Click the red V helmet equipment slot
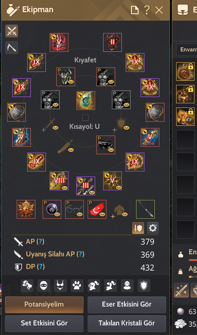The height and width of the screenshot is (335, 197). [59, 42]
